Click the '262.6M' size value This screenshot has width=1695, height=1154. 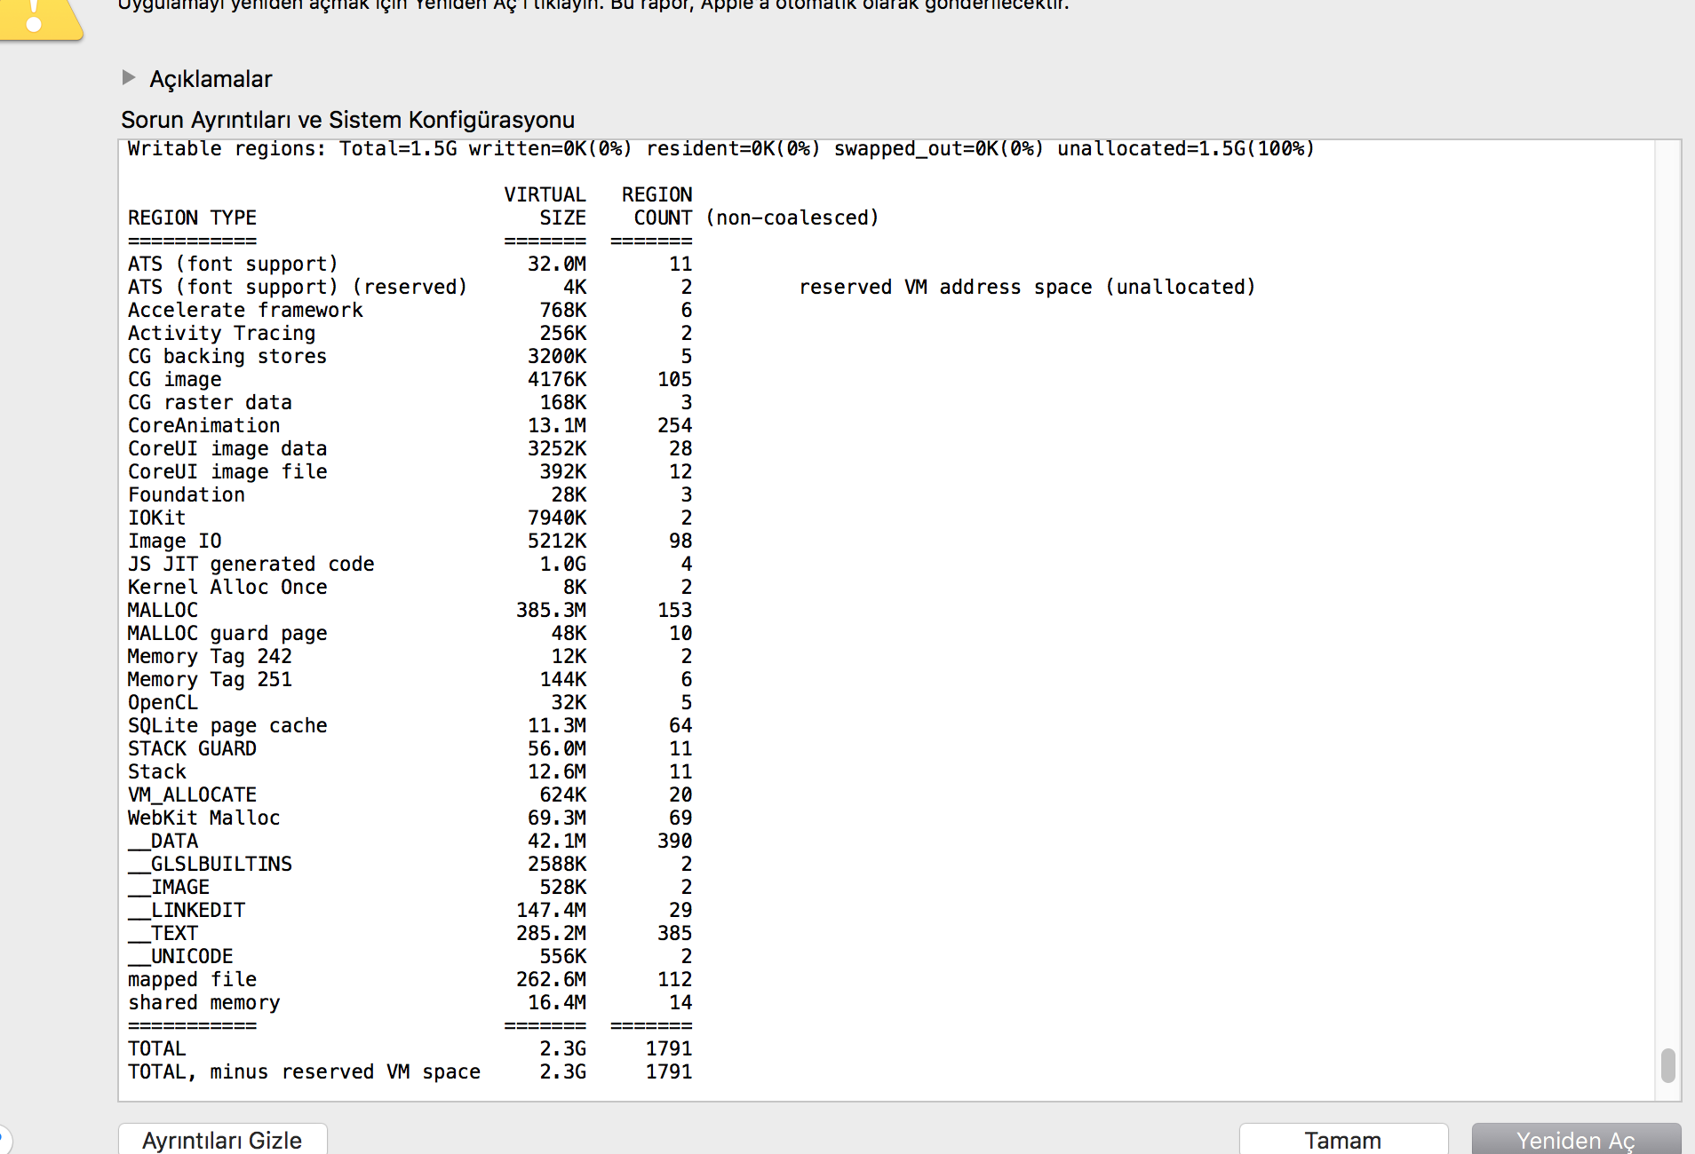tap(551, 979)
